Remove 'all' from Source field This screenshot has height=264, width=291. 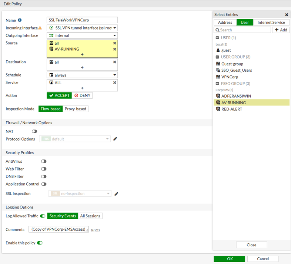[x=115, y=43]
